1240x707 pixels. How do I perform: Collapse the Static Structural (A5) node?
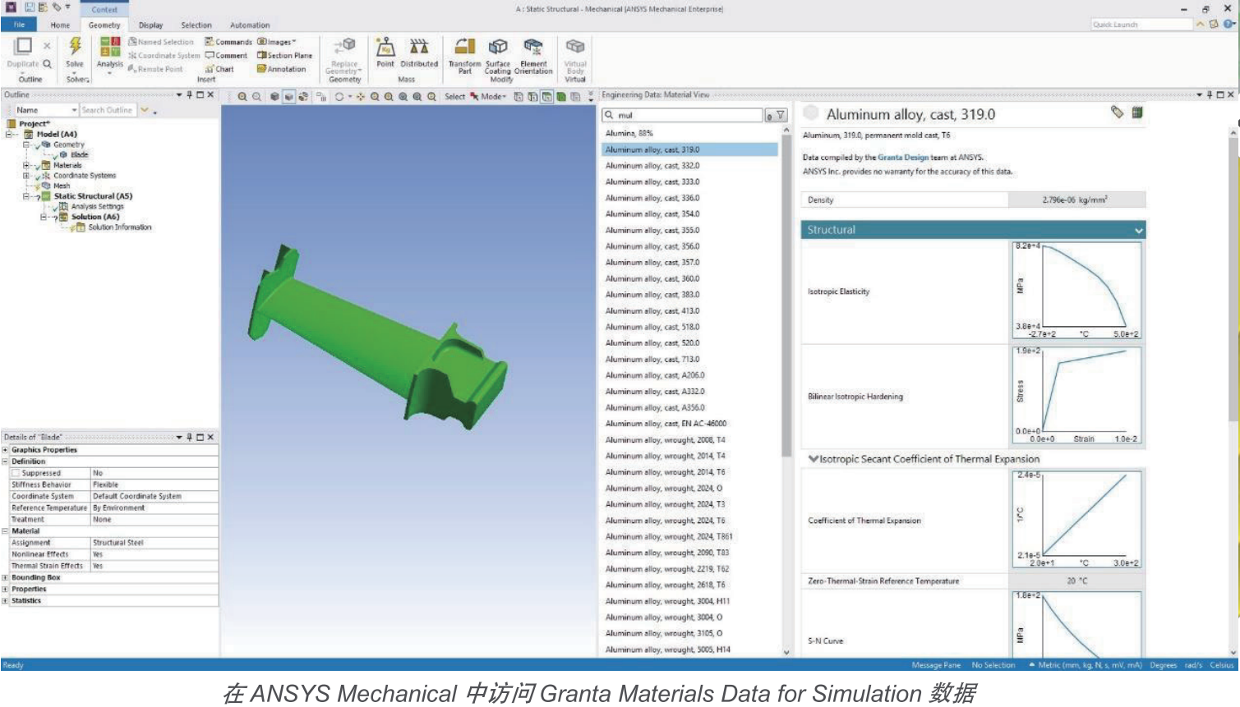click(x=26, y=196)
